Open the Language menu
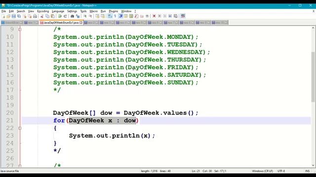The image size is (316, 177). tap(58, 11)
